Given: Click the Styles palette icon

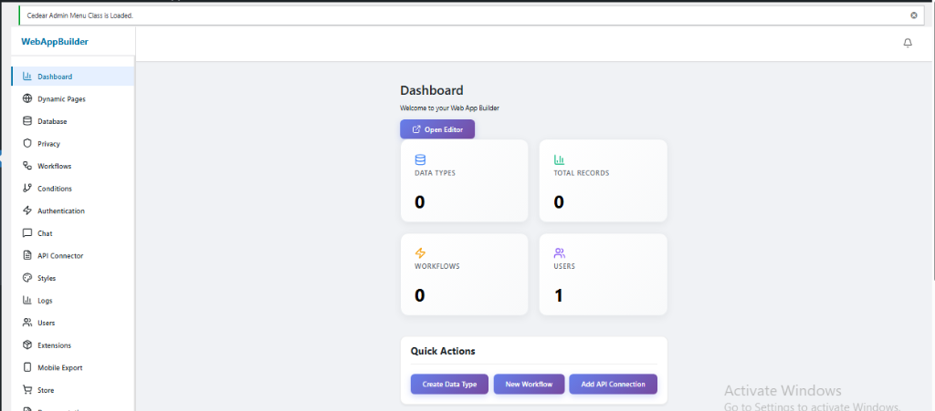Looking at the screenshot, I should click(x=26, y=278).
